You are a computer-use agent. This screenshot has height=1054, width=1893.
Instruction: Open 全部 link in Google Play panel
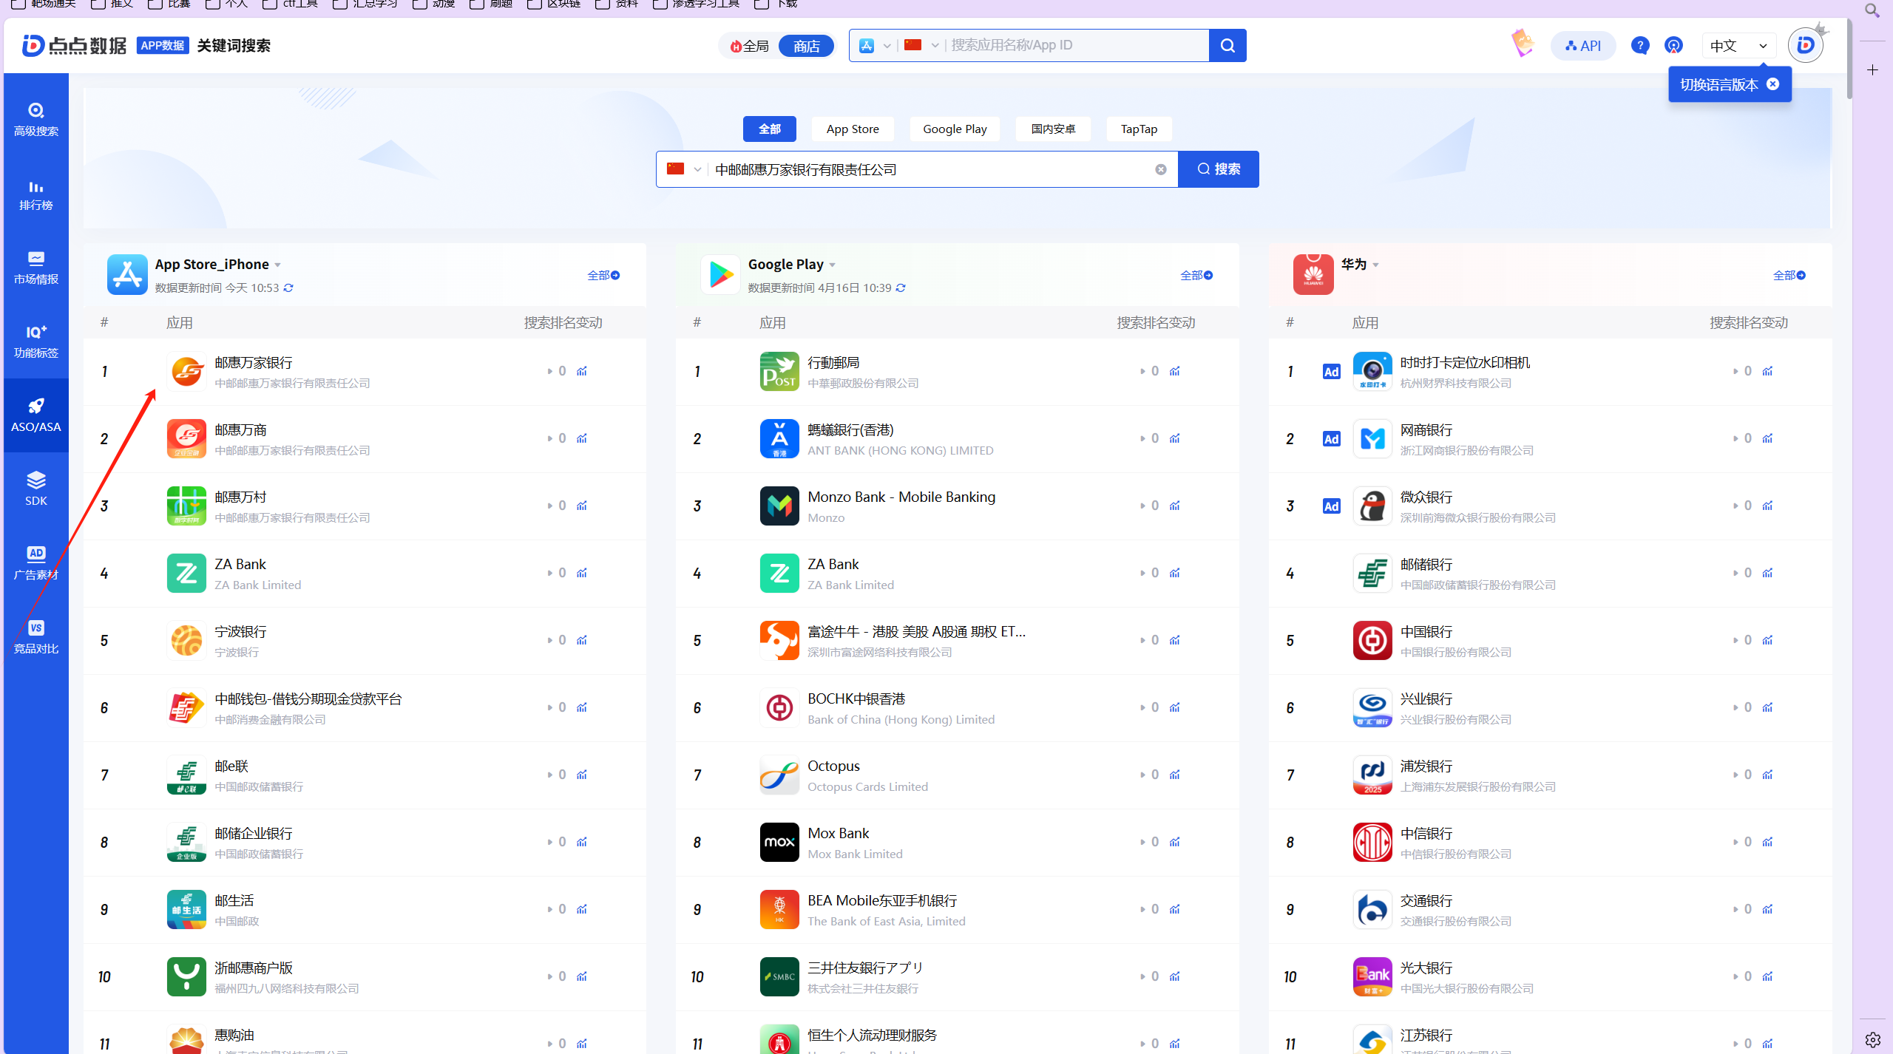tap(1196, 275)
